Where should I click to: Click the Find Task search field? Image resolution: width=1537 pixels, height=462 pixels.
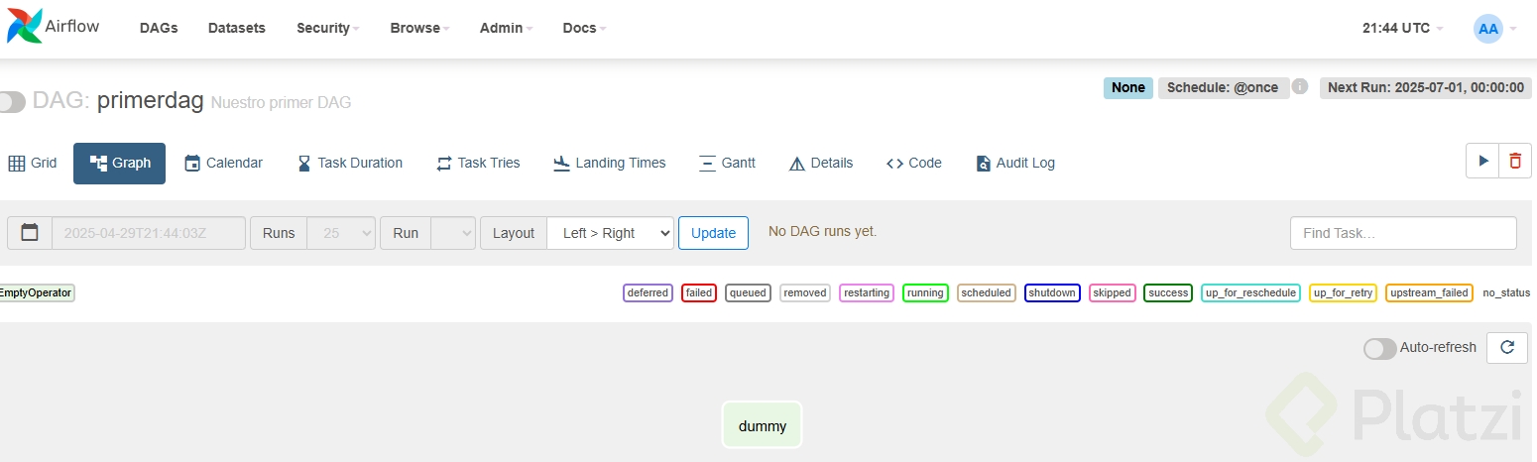[1402, 233]
